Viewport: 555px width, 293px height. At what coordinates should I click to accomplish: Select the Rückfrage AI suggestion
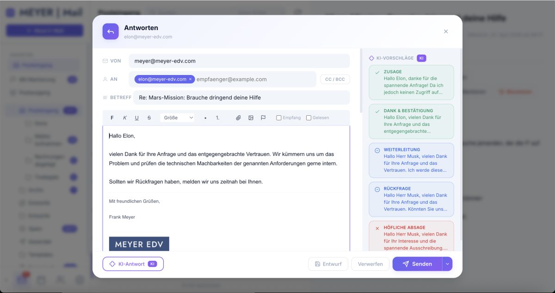[x=411, y=199]
